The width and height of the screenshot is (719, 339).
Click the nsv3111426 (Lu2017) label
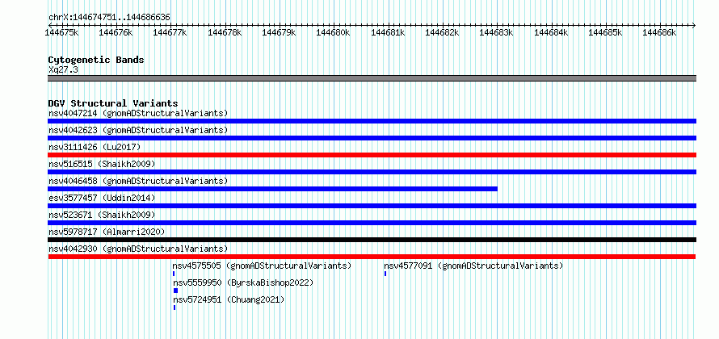pyautogui.click(x=95, y=147)
